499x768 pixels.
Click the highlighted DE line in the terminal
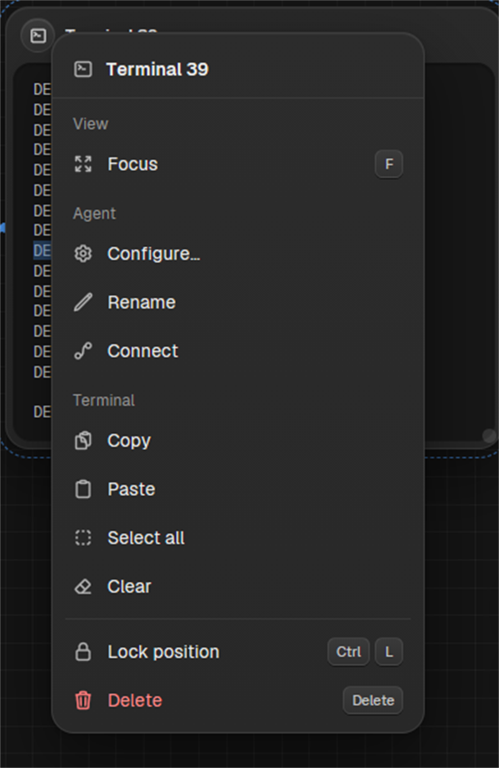[x=42, y=251]
